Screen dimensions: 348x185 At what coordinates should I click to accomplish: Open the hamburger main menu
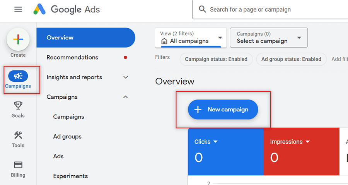(x=18, y=9)
